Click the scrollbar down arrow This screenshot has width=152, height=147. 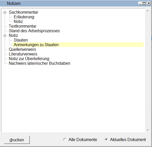[148, 130]
